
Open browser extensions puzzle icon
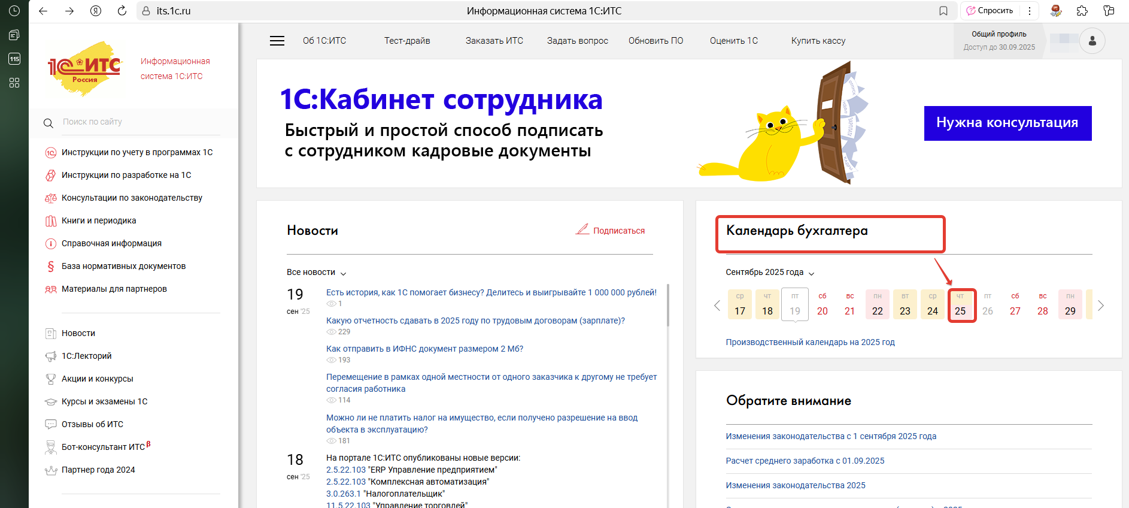(1082, 11)
